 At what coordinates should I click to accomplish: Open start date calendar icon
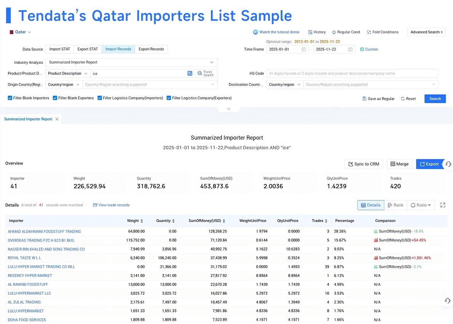(304, 49)
